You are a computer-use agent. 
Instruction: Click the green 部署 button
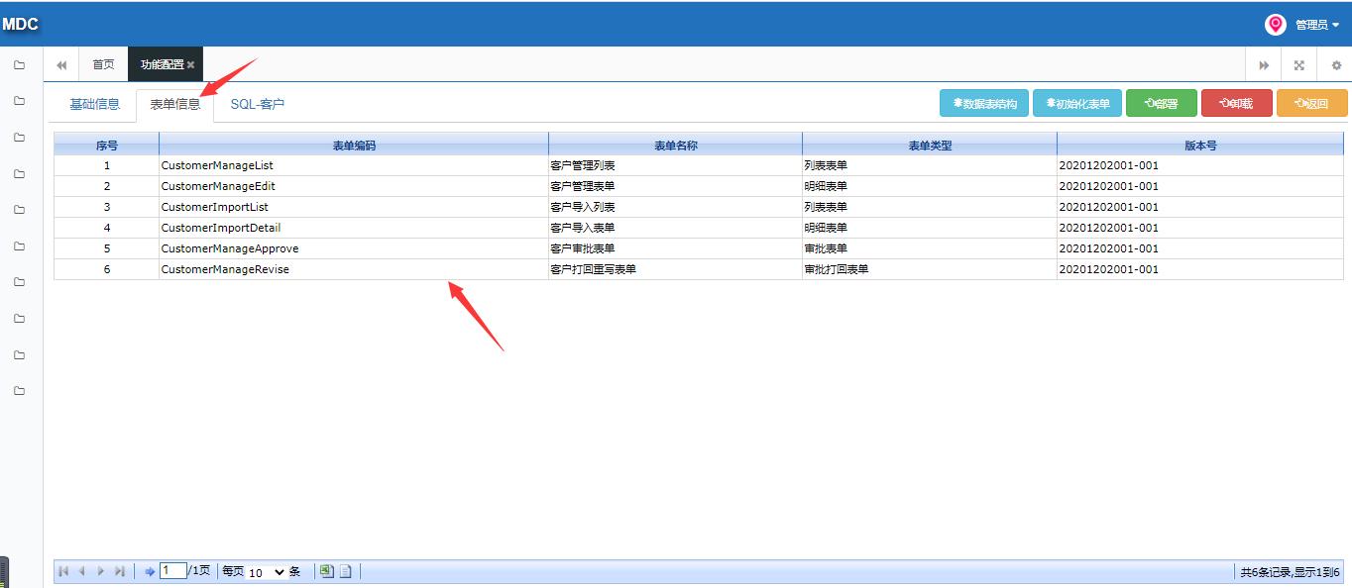click(1162, 103)
